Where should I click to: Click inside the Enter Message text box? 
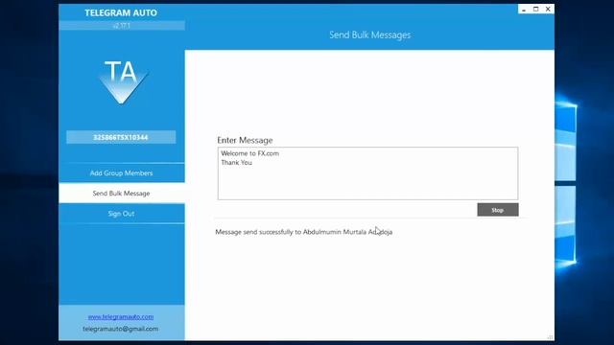pyautogui.click(x=367, y=173)
